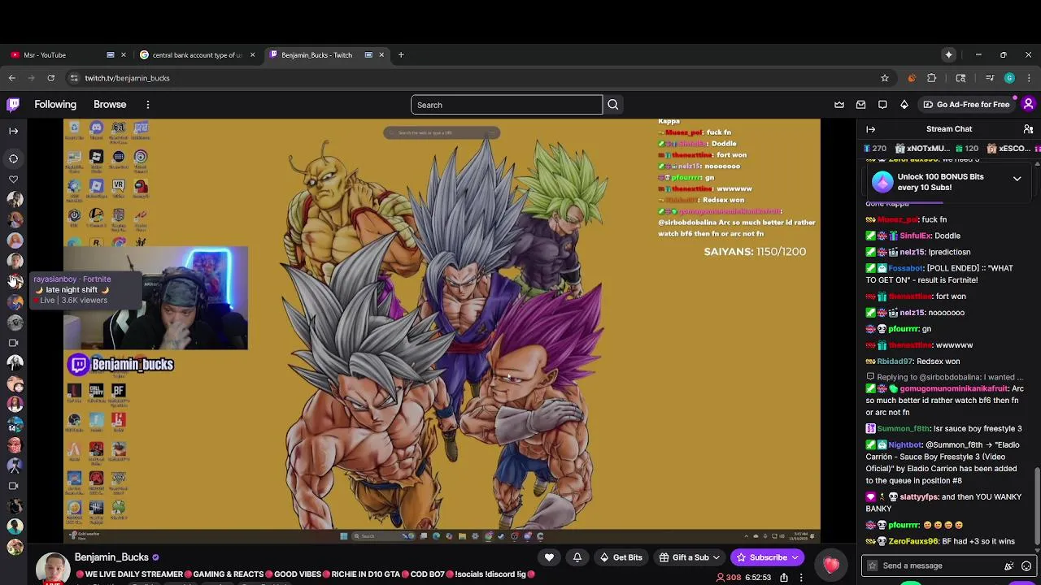Screen dimensions: 1041x585
Task: Open the orange extension icon in toolbar
Action: point(912,78)
